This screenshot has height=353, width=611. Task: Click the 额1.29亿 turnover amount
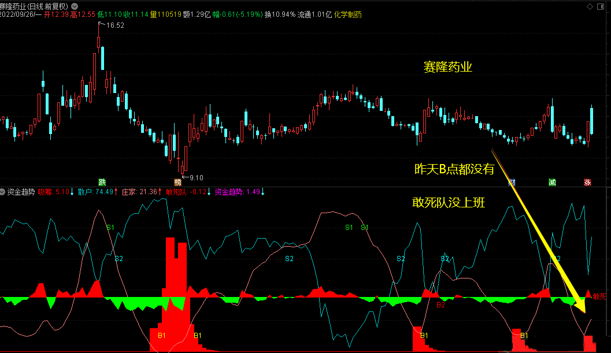197,14
